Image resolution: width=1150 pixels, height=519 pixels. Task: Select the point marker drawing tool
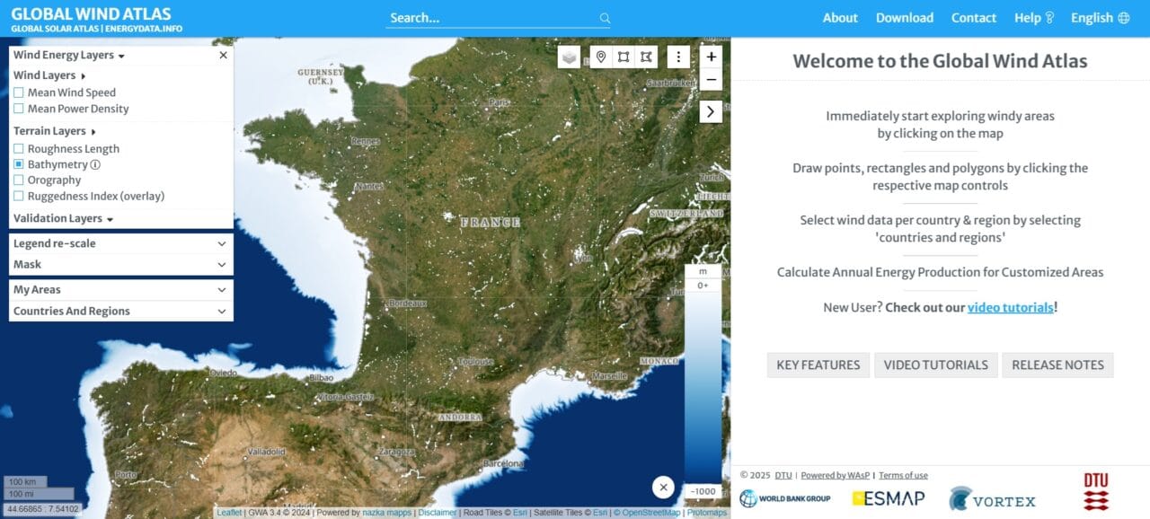pos(601,57)
